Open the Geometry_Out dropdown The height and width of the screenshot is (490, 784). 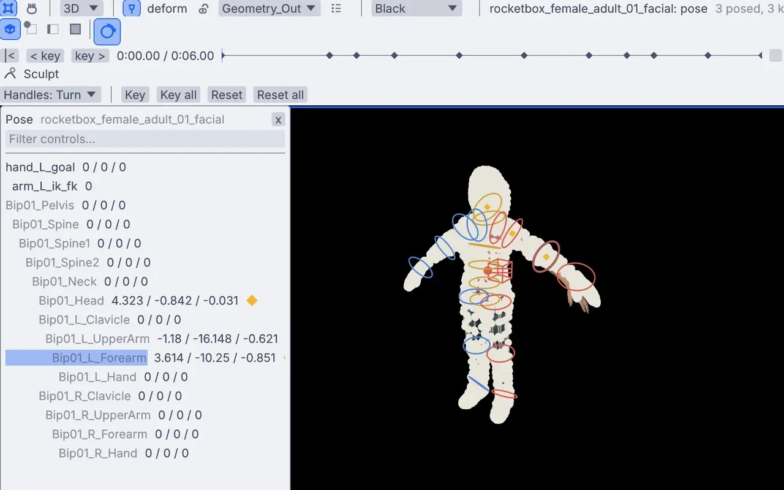coord(269,9)
